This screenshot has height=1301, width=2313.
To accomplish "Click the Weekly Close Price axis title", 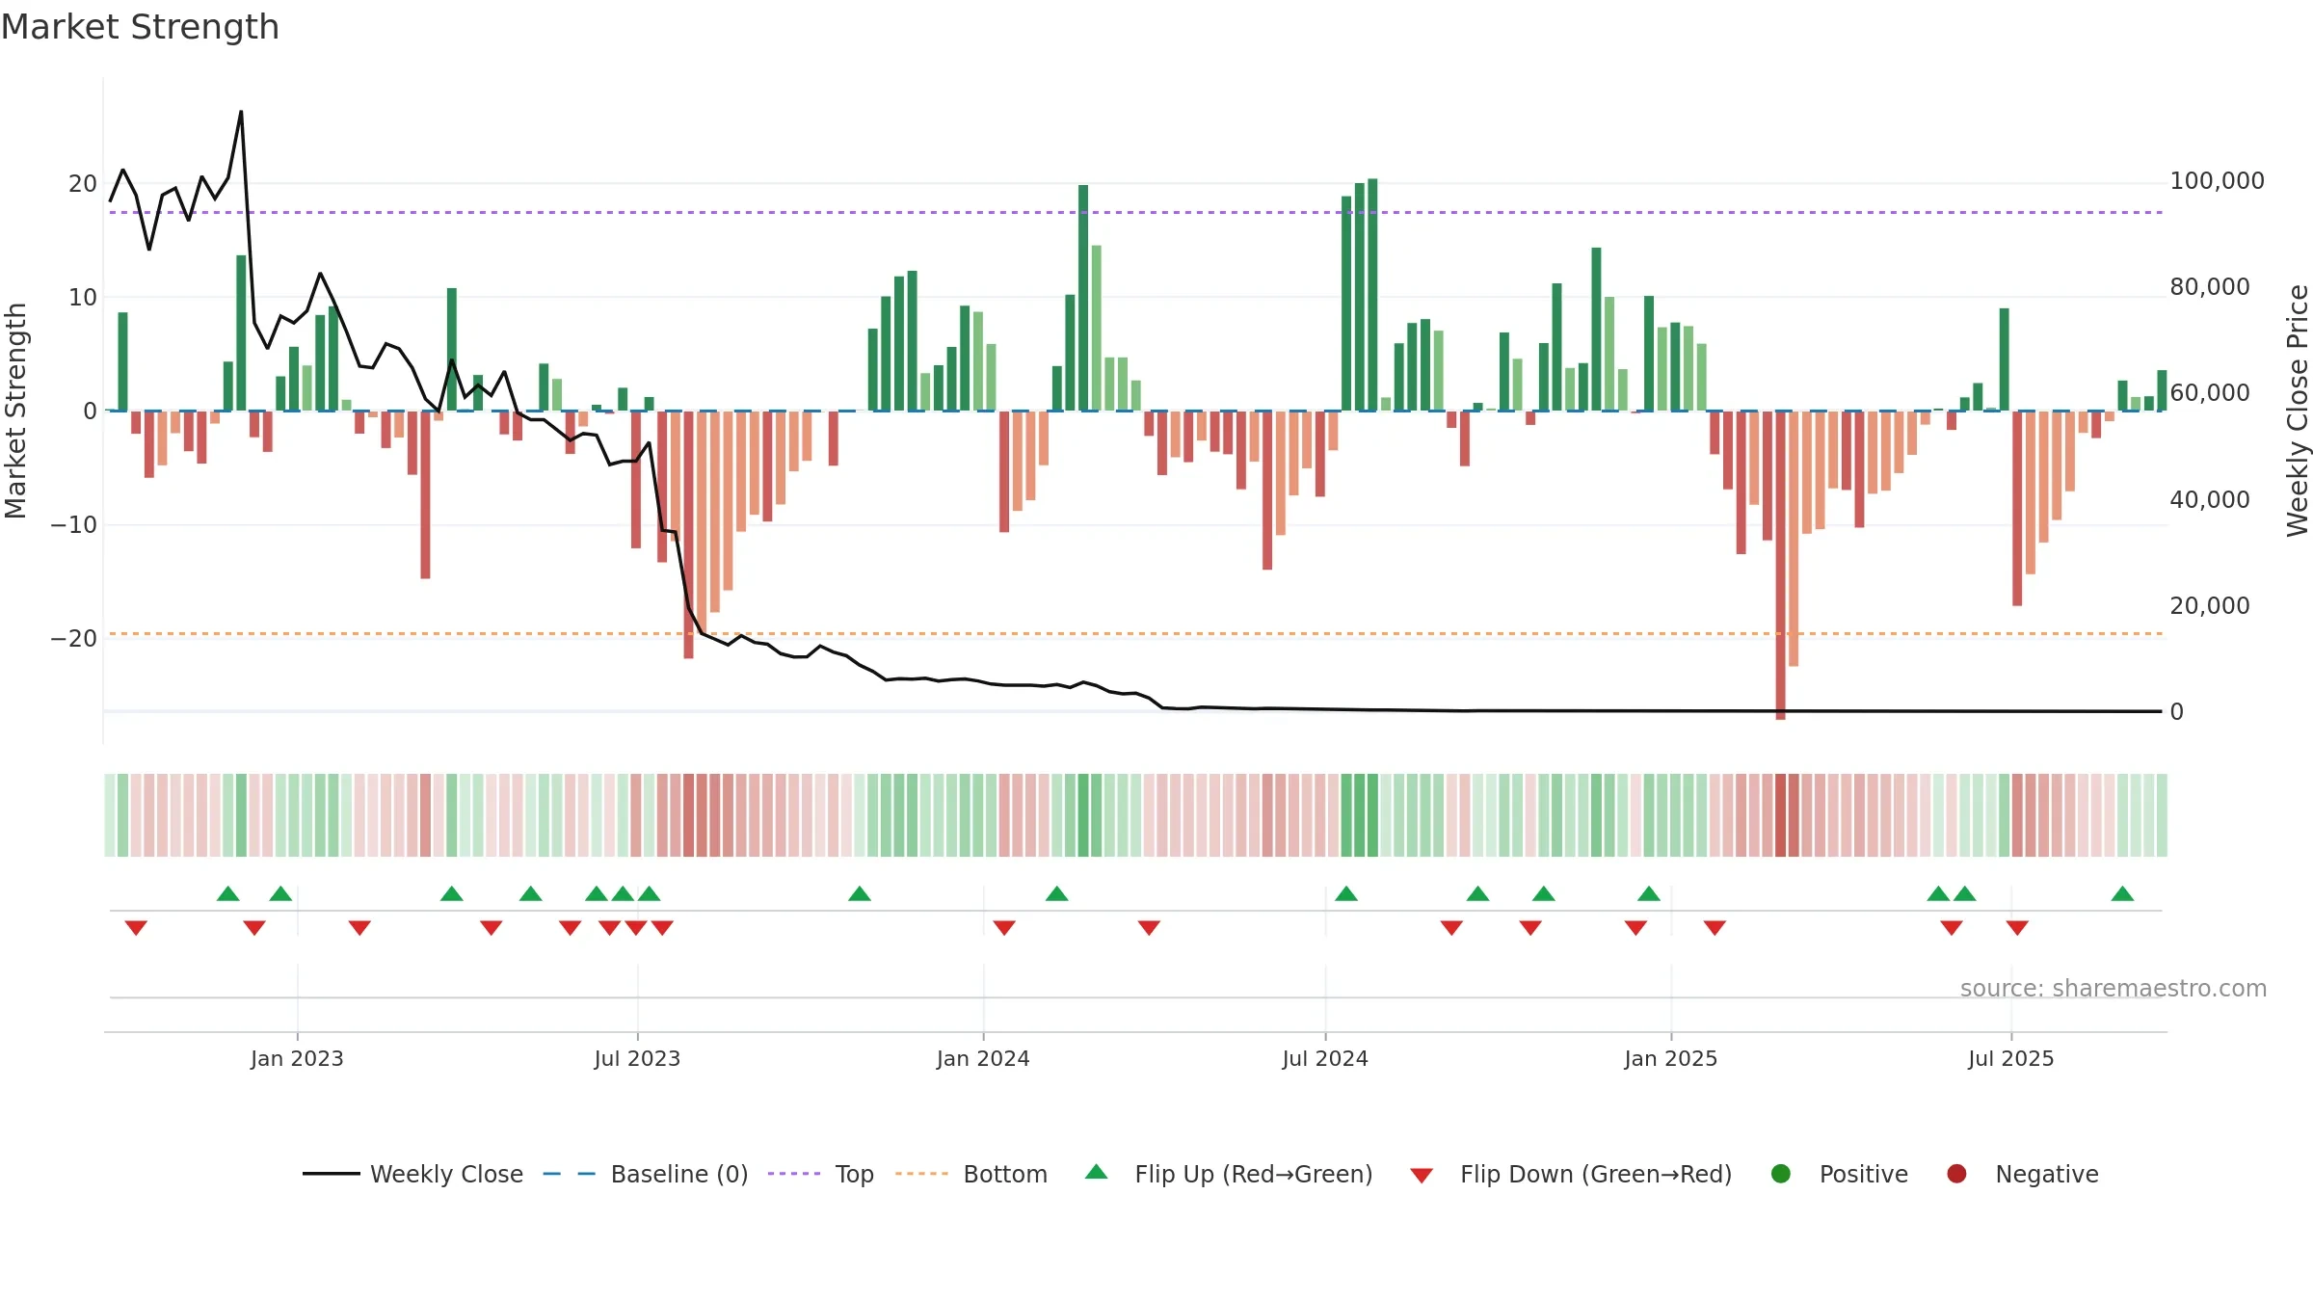I will point(2299,411).
